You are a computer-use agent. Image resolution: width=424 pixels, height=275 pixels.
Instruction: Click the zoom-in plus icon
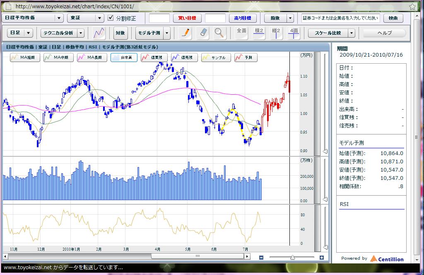[322, 258]
